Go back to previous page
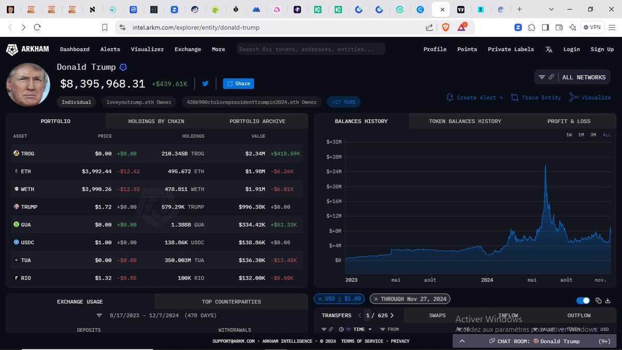This screenshot has width=622, height=350. coord(10,27)
